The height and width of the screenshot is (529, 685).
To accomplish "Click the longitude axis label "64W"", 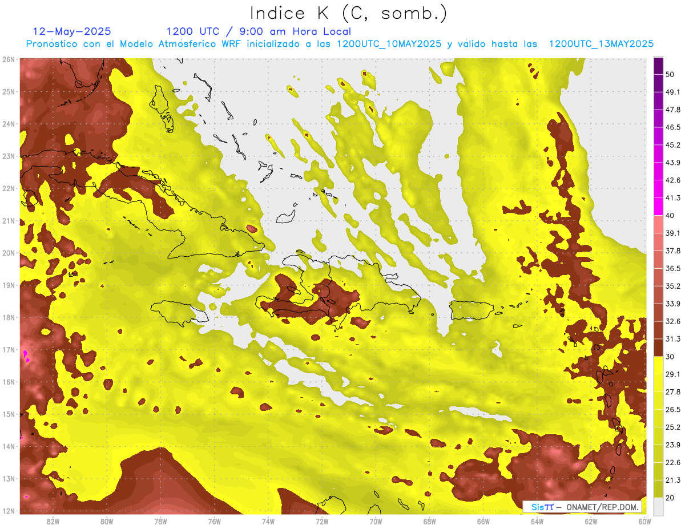I will [537, 521].
